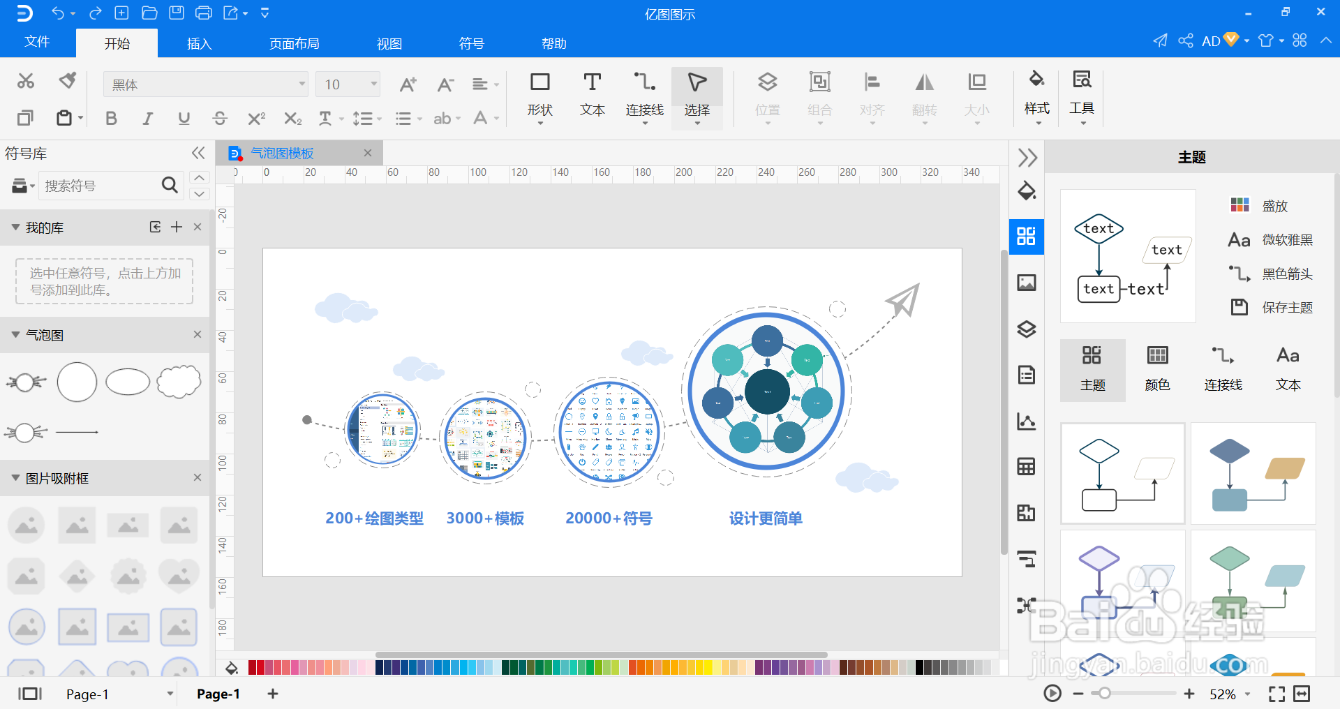This screenshot has height=709, width=1340.
Task: Open the page settings panel icon
Action: click(1027, 375)
